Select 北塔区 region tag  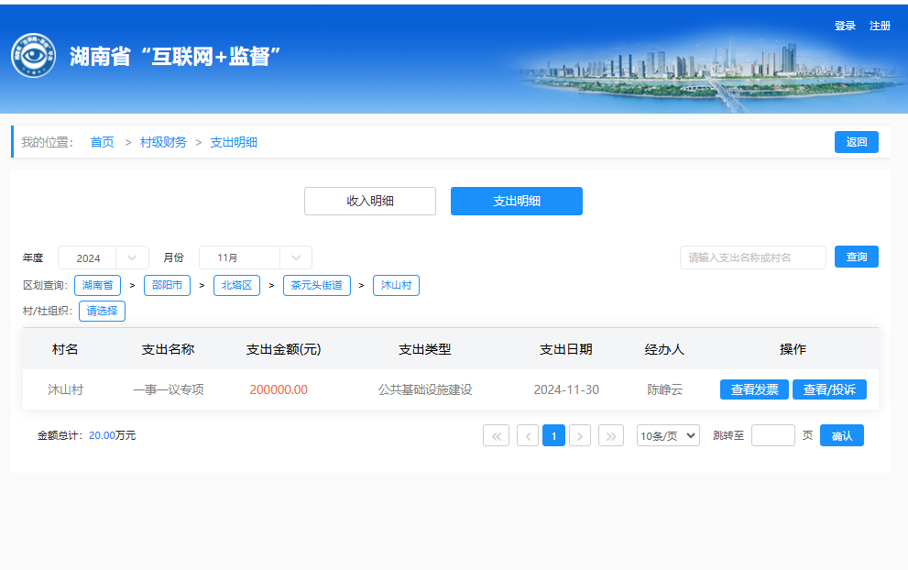(x=236, y=285)
